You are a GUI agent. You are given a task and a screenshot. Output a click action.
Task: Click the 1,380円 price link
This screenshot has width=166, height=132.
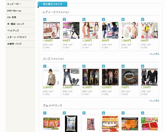tap(87, 41)
